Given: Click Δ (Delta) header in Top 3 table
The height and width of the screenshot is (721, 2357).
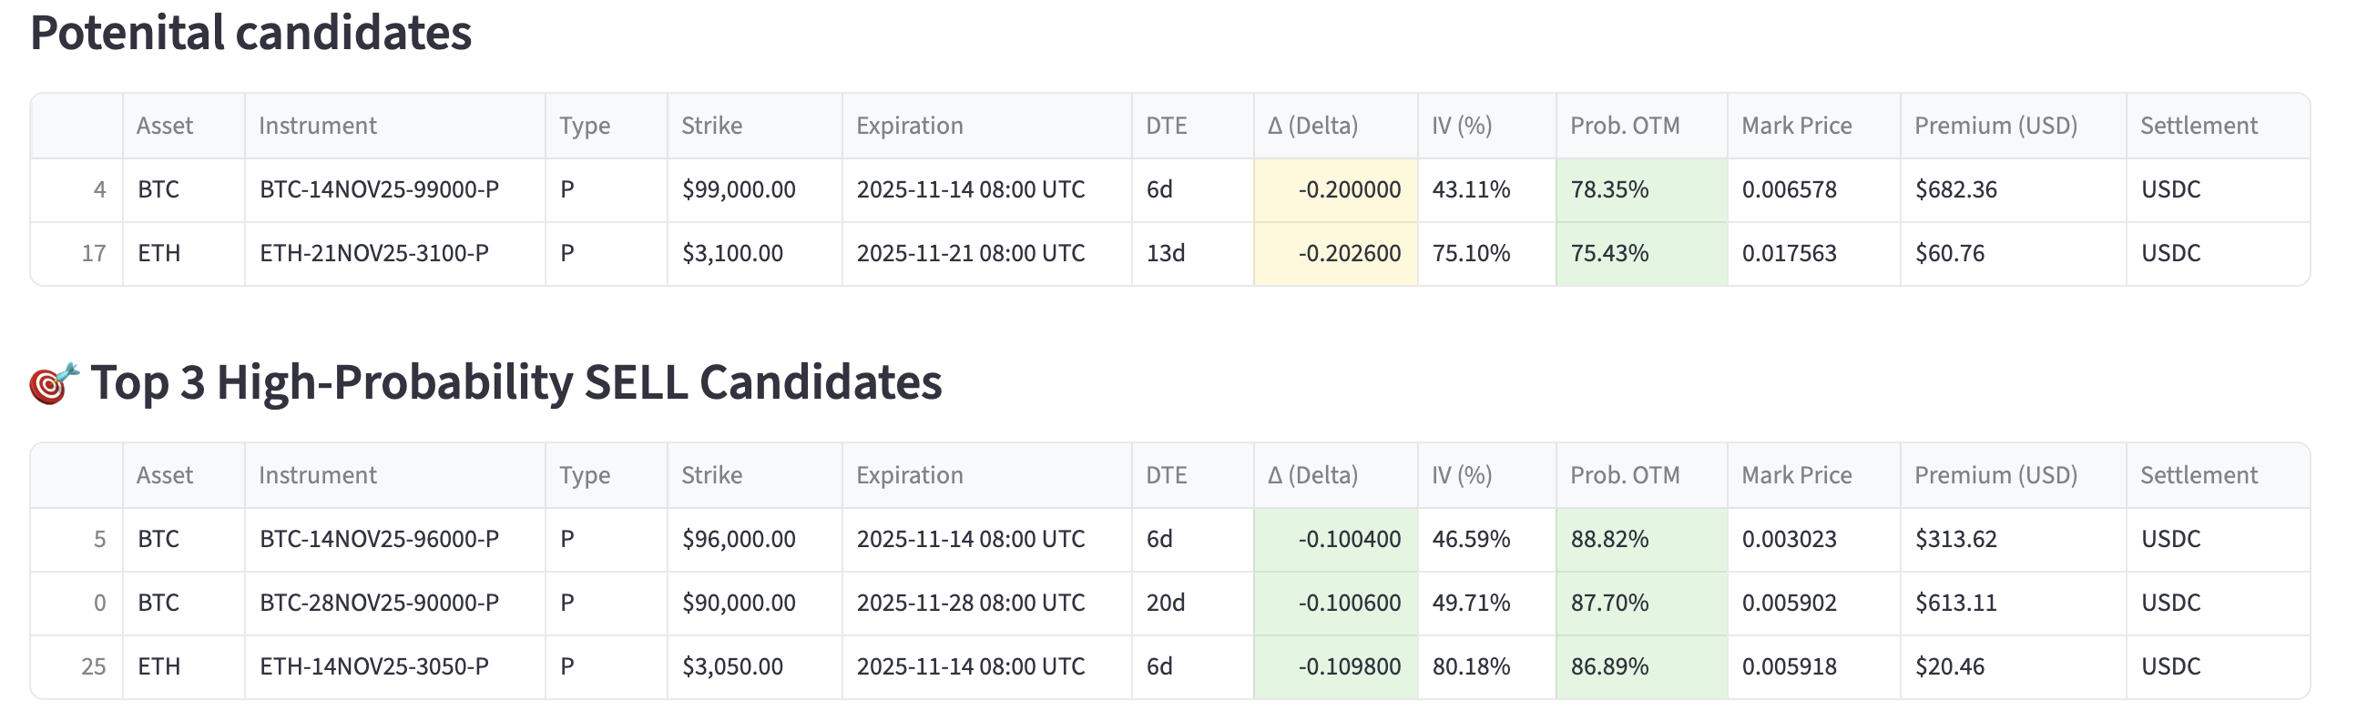Looking at the screenshot, I should pyautogui.click(x=1312, y=475).
